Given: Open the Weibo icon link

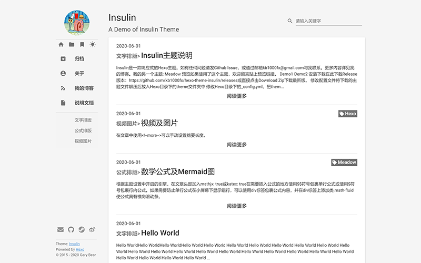Looking at the screenshot, I should point(92,229).
